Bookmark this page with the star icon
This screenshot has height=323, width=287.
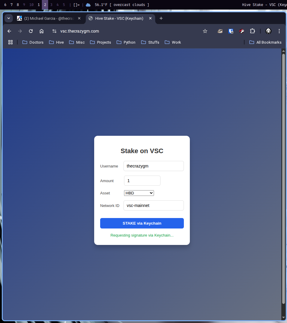pos(205,31)
